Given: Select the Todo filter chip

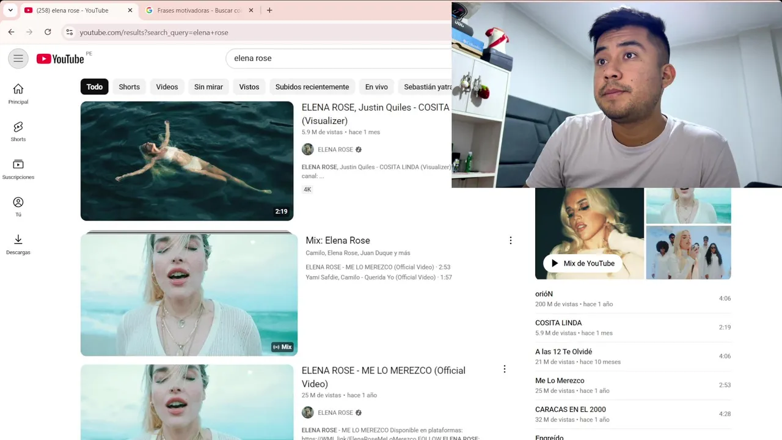Looking at the screenshot, I should pyautogui.click(x=95, y=87).
